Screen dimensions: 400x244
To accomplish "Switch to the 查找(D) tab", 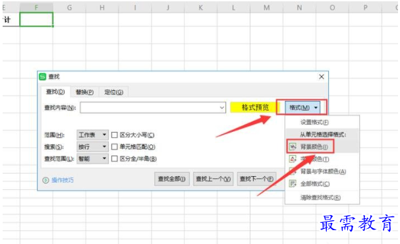I will pos(55,92).
